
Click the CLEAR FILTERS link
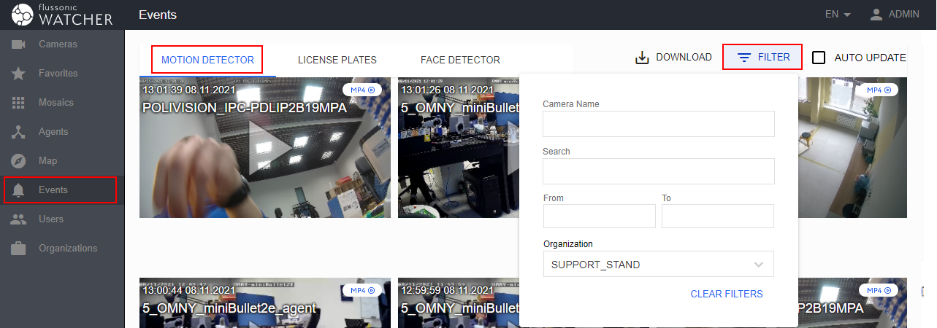tap(727, 294)
